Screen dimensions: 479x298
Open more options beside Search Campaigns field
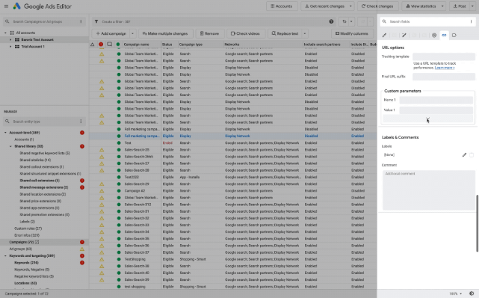(x=81, y=22)
